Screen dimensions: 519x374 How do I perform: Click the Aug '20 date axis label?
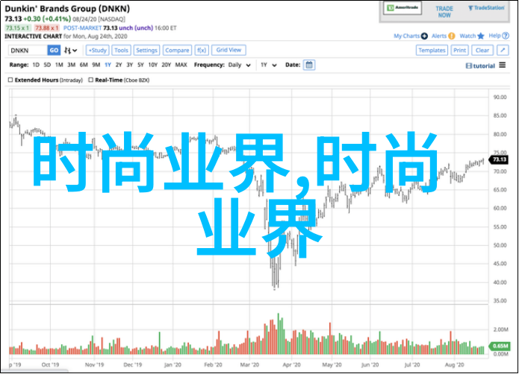455,364
